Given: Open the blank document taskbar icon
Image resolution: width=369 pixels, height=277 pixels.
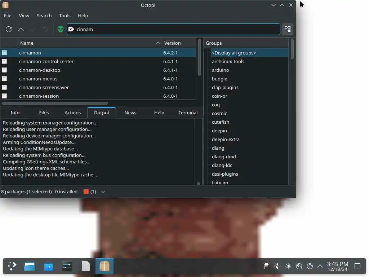Looking at the screenshot, I should [x=86, y=267].
